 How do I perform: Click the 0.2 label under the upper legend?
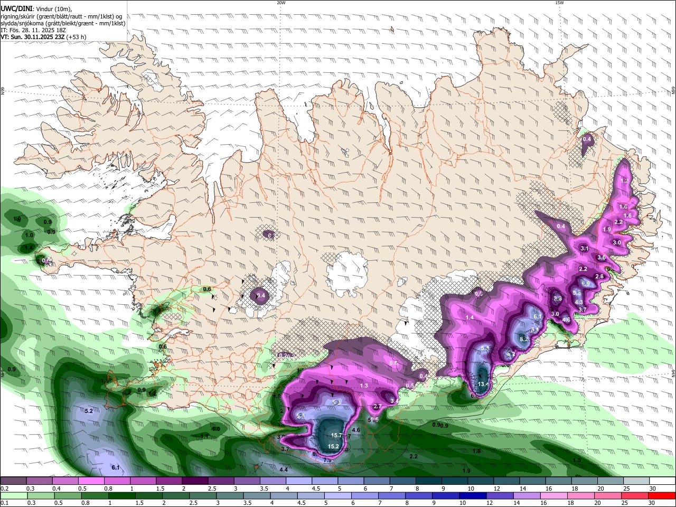pos(4,489)
